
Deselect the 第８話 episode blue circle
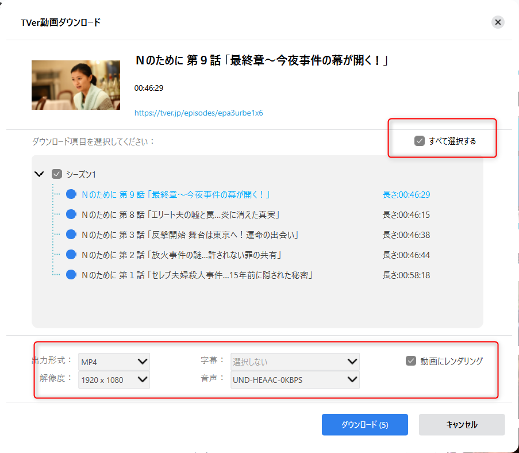pos(71,214)
